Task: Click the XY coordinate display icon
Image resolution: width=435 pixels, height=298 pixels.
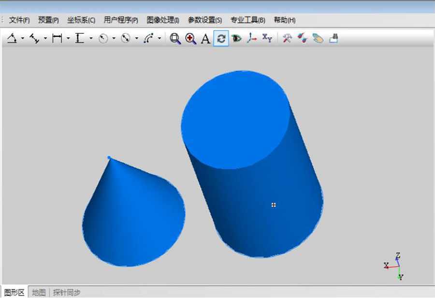Action: coord(267,38)
